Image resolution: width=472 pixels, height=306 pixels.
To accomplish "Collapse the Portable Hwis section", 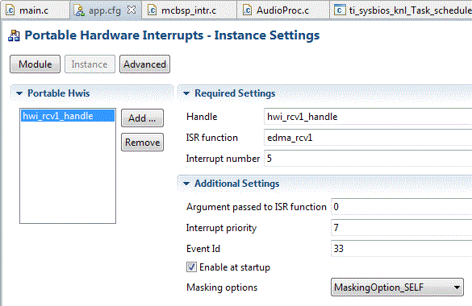I will [x=19, y=93].
